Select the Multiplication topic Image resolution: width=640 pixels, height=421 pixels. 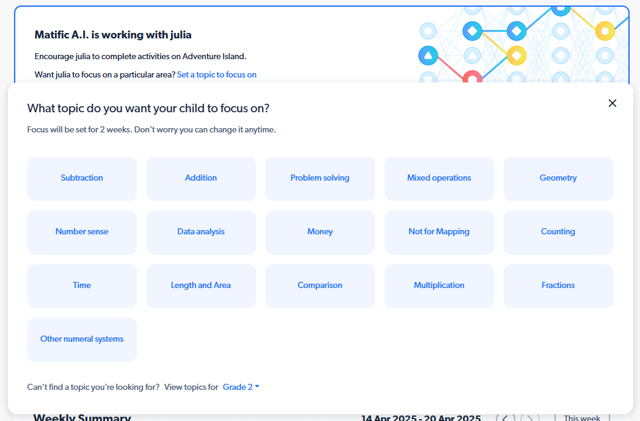coord(439,286)
